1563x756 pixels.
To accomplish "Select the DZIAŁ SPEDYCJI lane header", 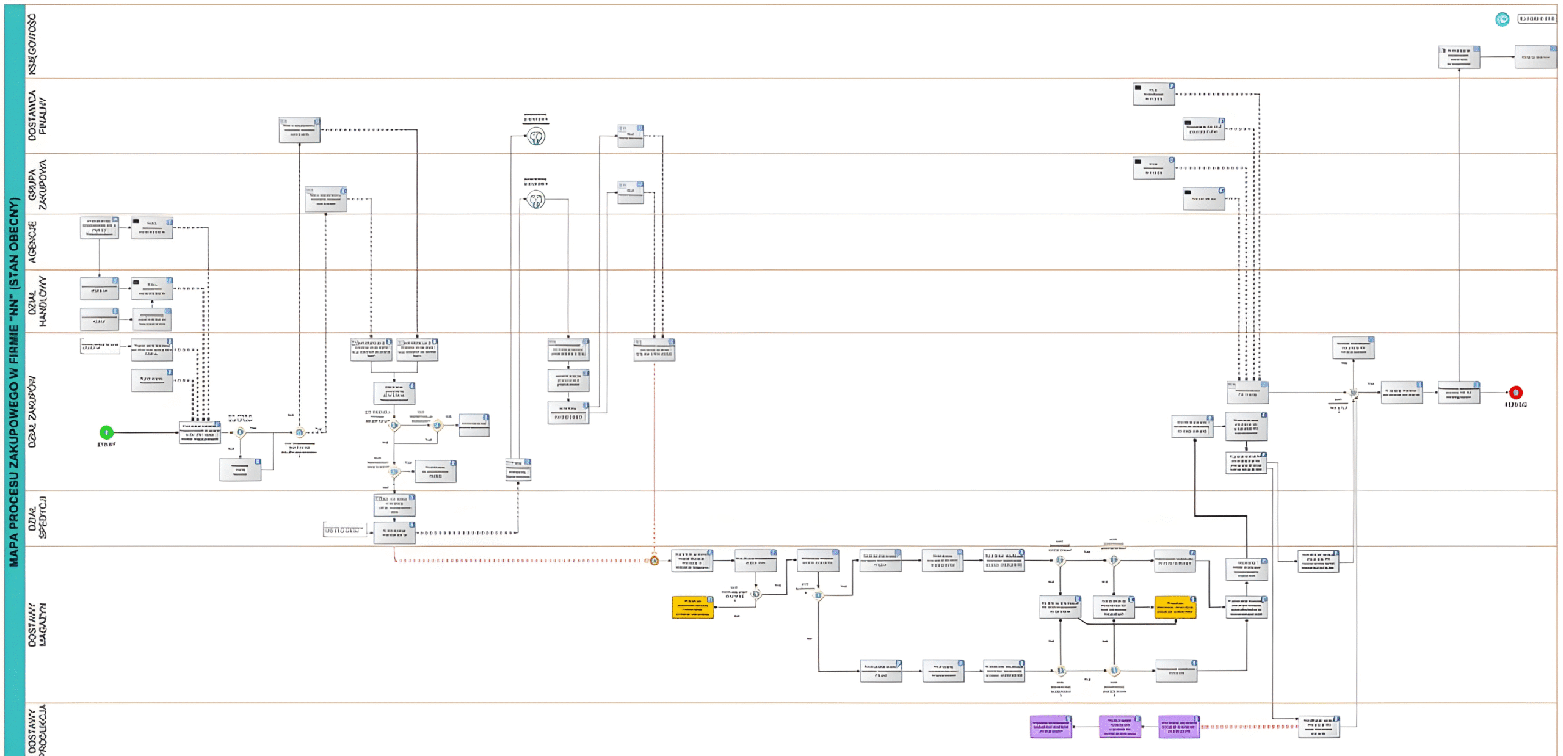I will click(x=37, y=518).
